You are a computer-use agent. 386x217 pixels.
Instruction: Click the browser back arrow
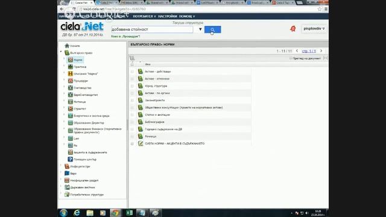[62, 9]
